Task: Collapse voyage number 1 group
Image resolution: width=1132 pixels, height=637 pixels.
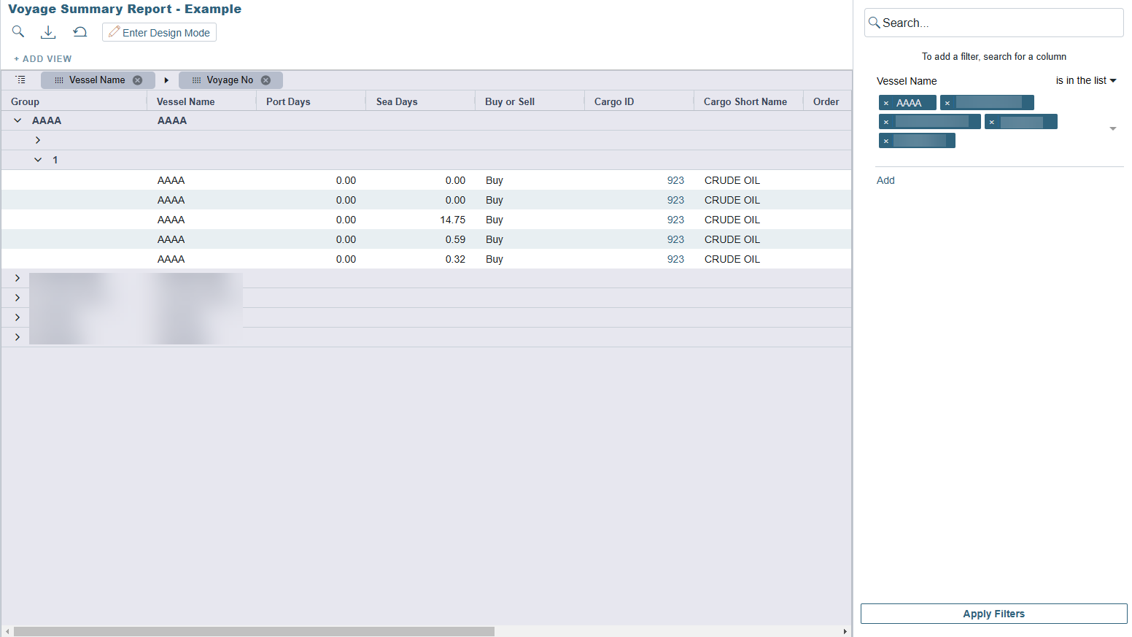Action: click(x=38, y=160)
